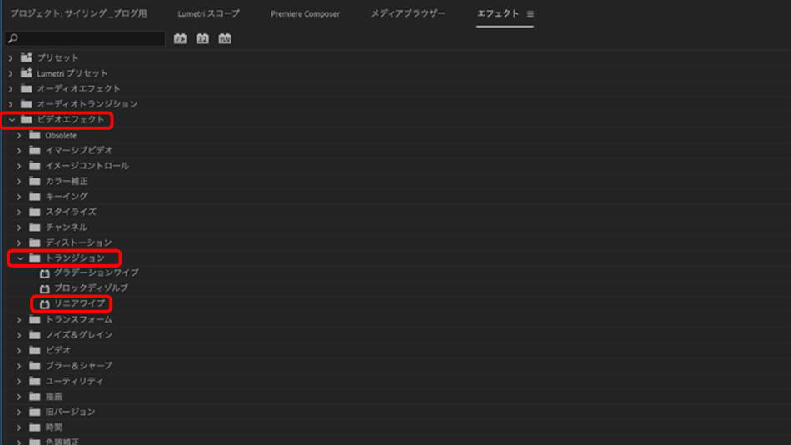Screen dimensions: 791x445
Task: Click the リニアワイプ effect icon
Action: [x=45, y=304]
